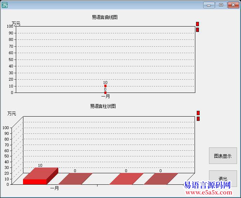Click the 一月 label under curve chart
Viewport: 241px width, 198px height.
pos(105,96)
